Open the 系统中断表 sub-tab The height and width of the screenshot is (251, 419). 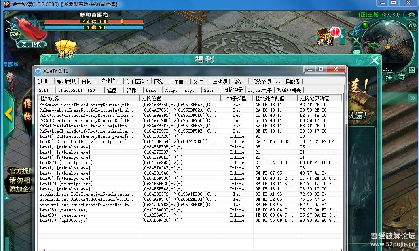289,90
